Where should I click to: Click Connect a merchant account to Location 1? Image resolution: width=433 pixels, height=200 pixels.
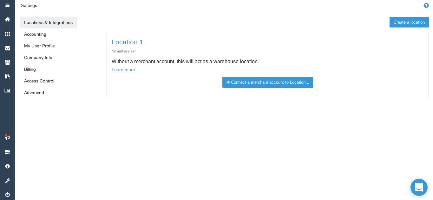(x=268, y=82)
